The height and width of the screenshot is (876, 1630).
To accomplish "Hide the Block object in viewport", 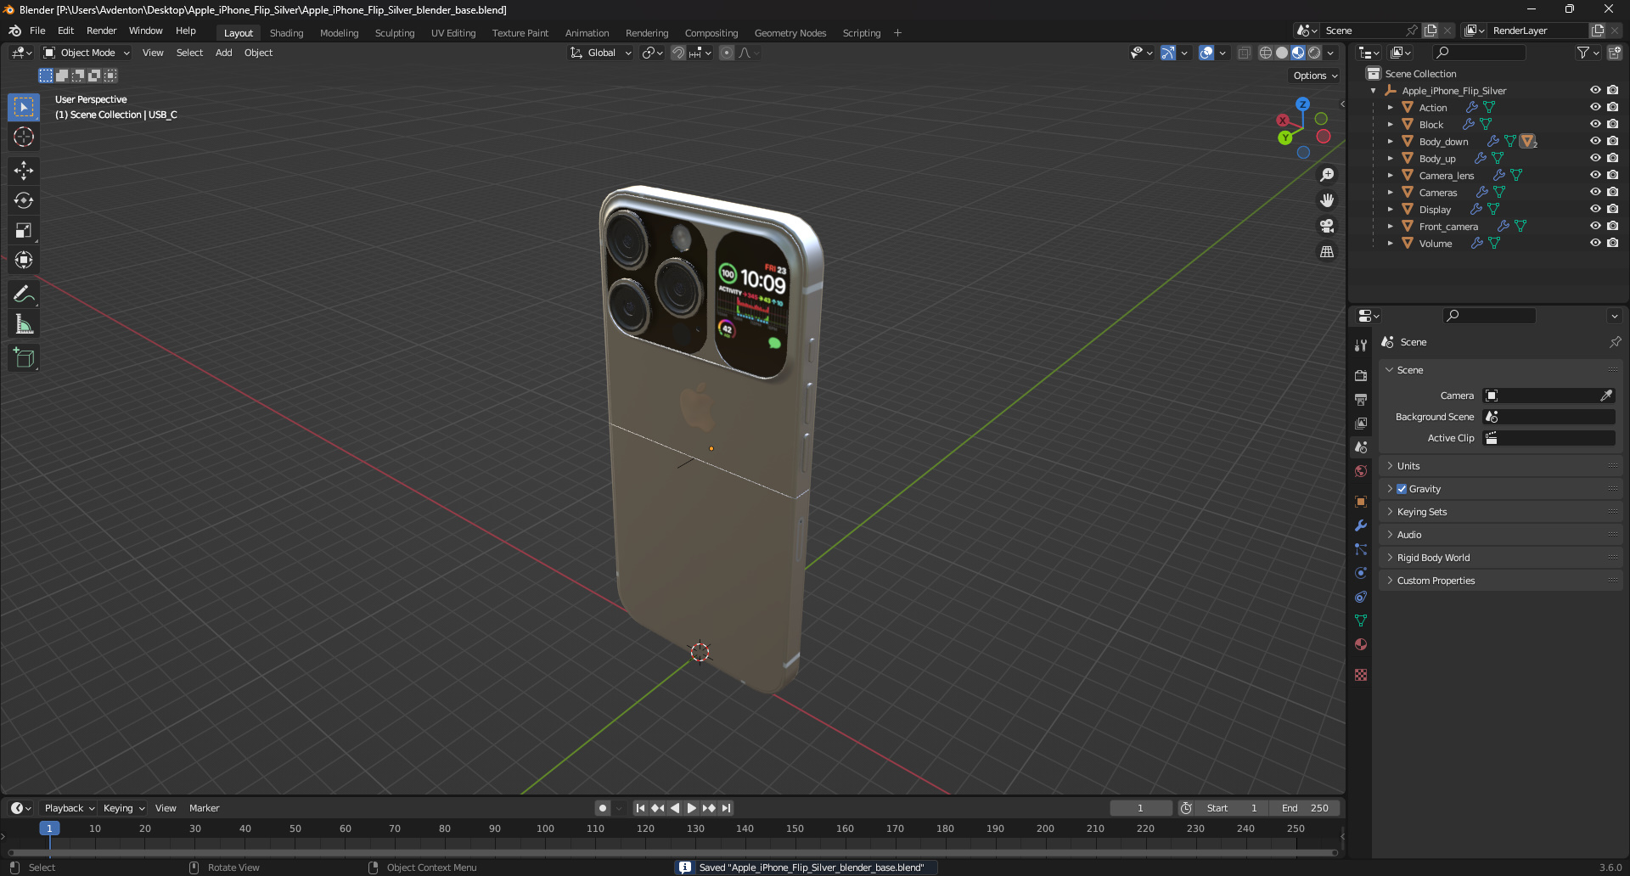I will tap(1595, 124).
